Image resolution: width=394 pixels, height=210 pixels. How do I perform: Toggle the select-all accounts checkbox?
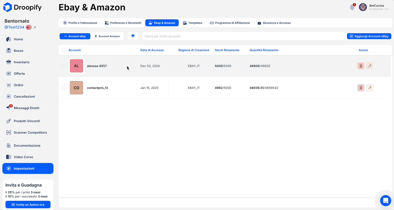pyautogui.click(x=64, y=50)
